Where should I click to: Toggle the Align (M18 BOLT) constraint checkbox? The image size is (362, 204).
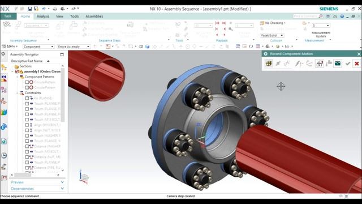27,125
